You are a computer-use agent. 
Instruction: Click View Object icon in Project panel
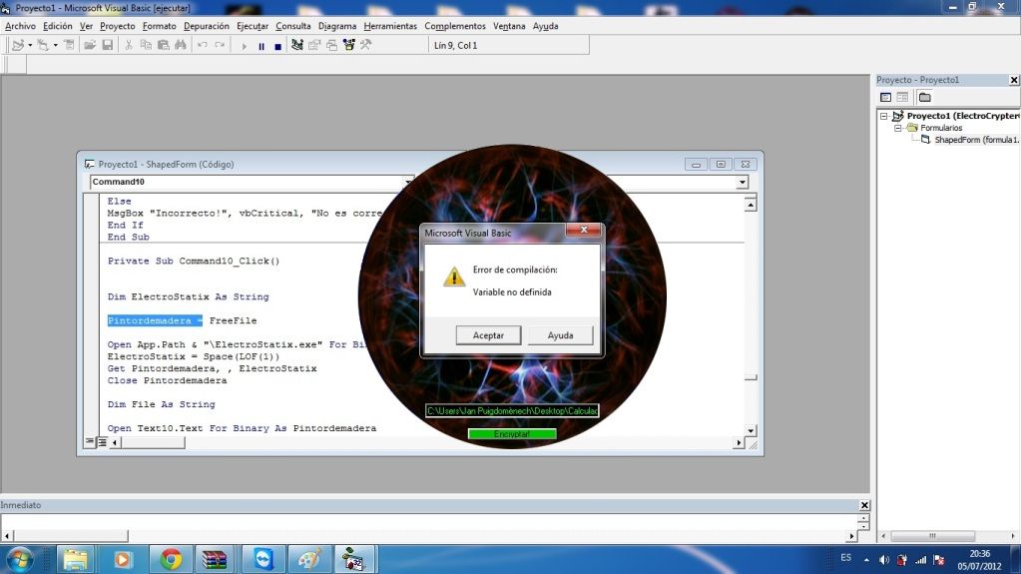point(902,97)
